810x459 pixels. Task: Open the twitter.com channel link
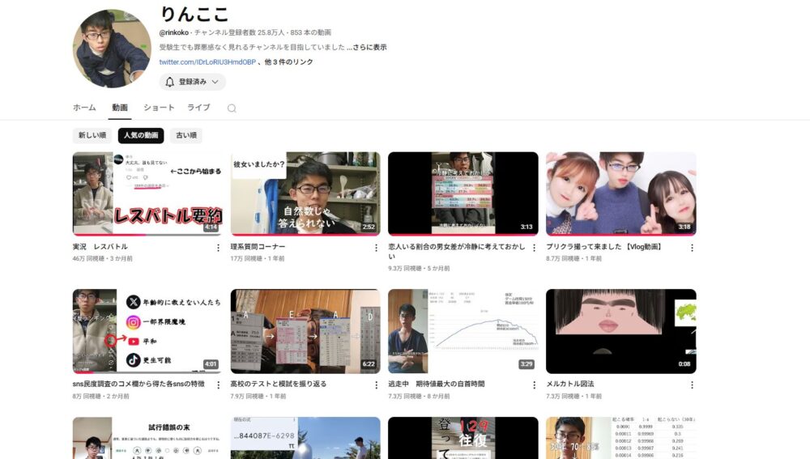tap(207, 62)
